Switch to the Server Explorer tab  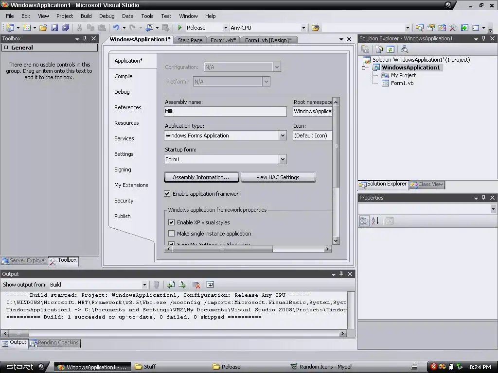(24, 261)
